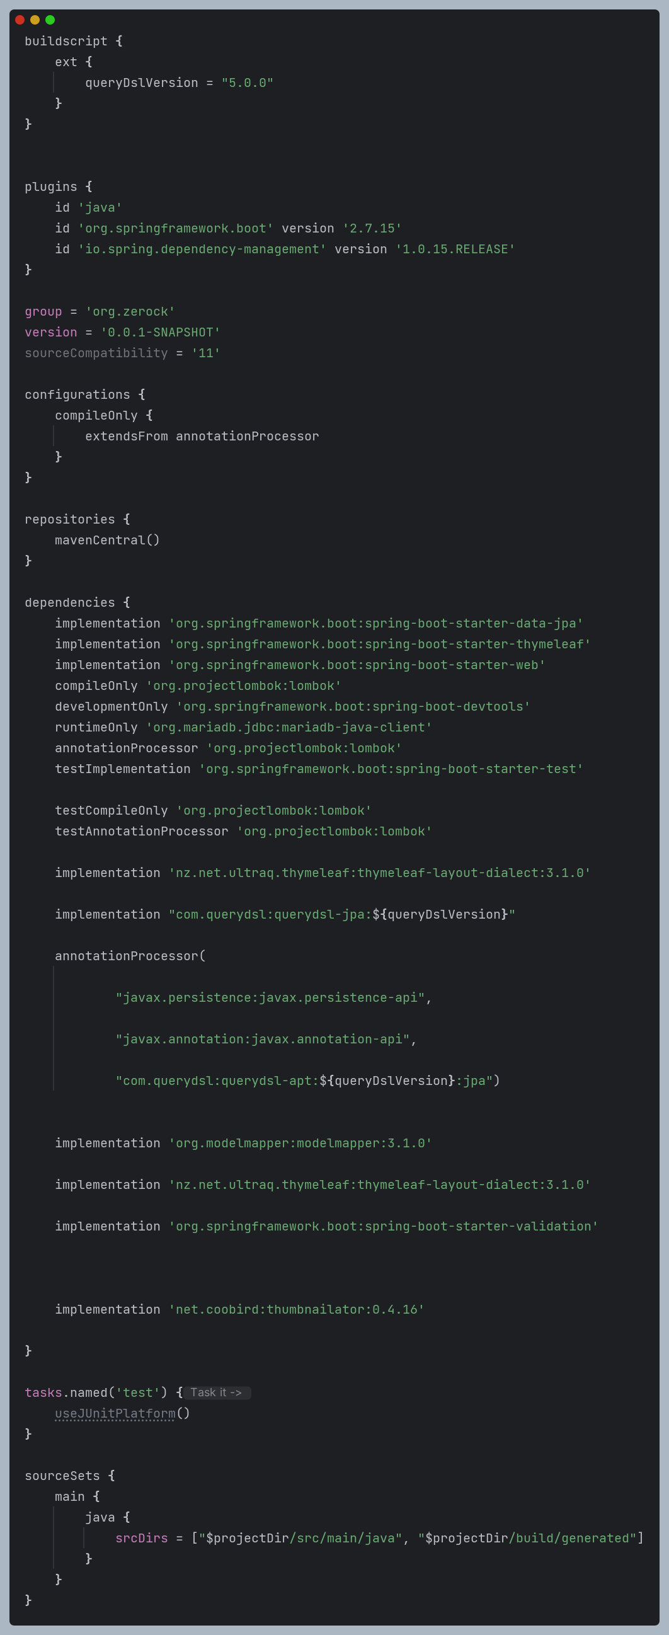Click the sourceCompatibility property name
The width and height of the screenshot is (669, 1635).
click(96, 353)
